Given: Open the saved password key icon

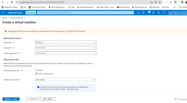Looking at the screenshot, I should pyautogui.click(x=152, y=2).
